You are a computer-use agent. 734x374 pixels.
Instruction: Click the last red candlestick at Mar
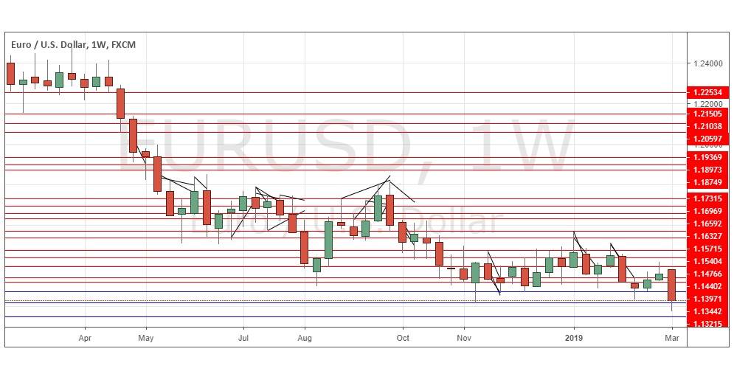(x=671, y=285)
